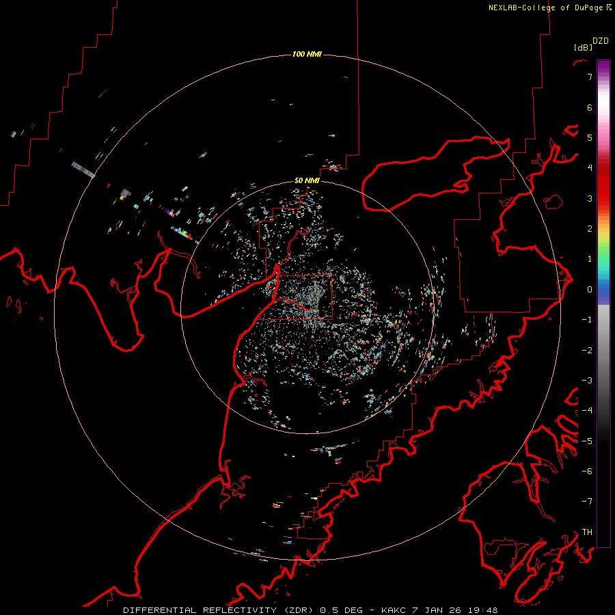
Task: Click the product title DIFFERENTIAL REFLECTIVITY (ZDR) text
Action: pos(218,610)
